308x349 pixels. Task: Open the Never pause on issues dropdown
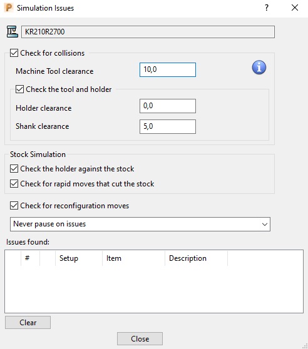pos(140,224)
